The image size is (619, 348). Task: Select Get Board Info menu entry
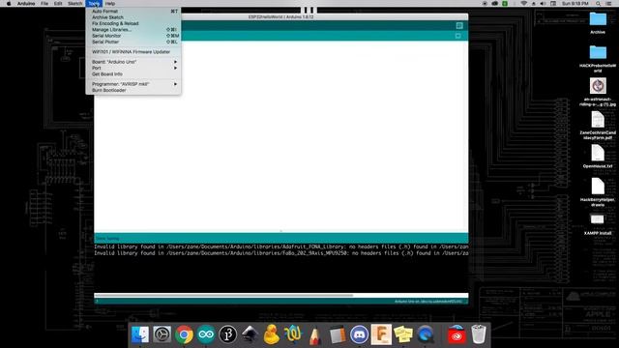133,74
